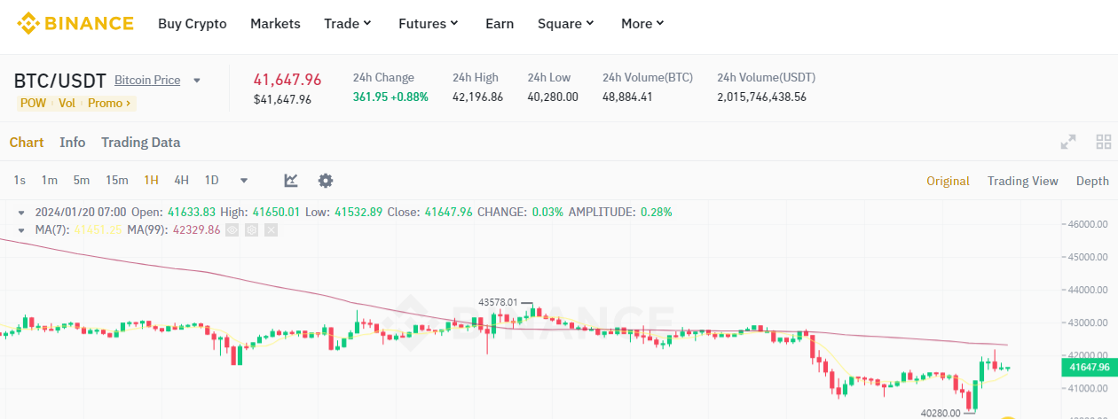Click the POW tag
This screenshot has width=1118, height=419.
click(x=33, y=103)
